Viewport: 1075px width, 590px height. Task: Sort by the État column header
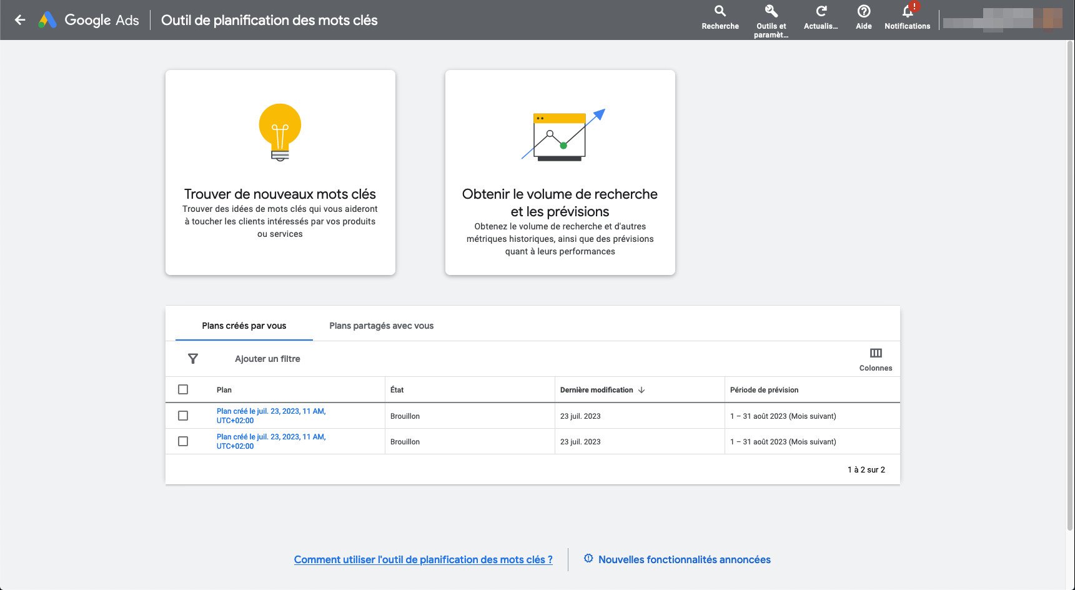click(x=397, y=390)
